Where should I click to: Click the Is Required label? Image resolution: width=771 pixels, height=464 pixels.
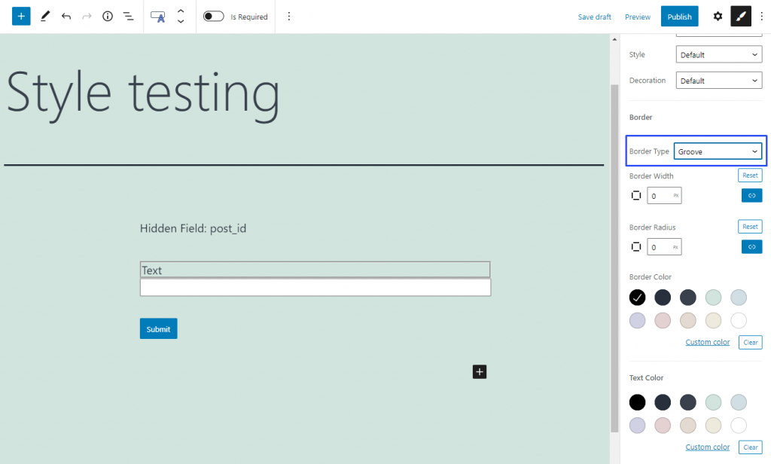[x=248, y=17]
